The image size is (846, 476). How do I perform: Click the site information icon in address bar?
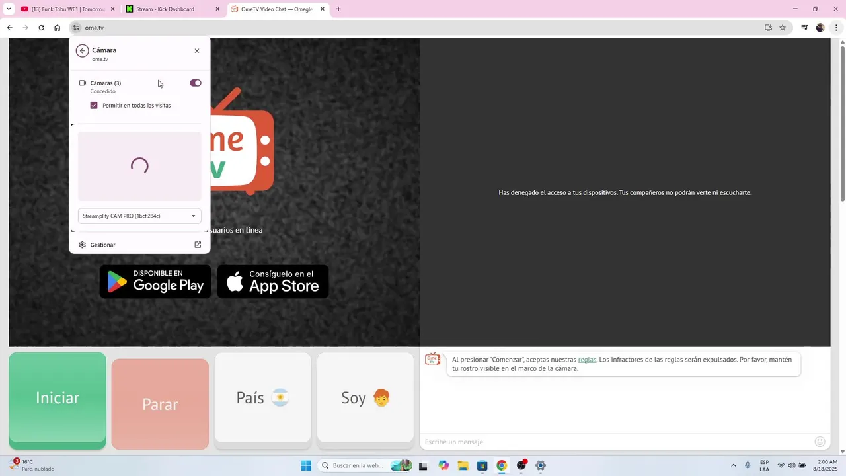77,28
